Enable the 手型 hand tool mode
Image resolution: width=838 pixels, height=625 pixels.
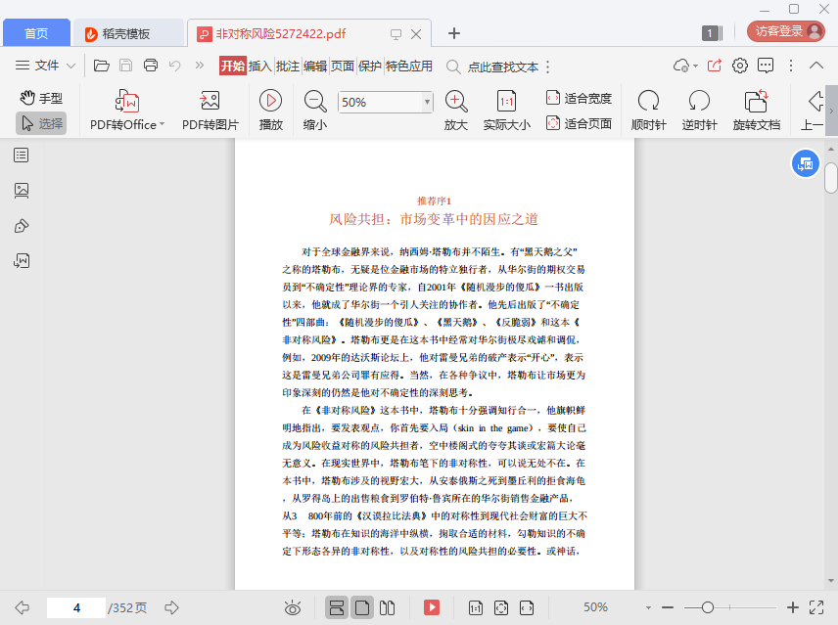(41, 98)
